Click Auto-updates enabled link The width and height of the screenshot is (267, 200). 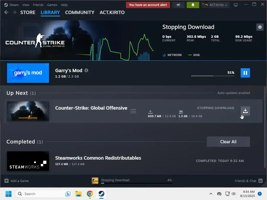coord(234,93)
